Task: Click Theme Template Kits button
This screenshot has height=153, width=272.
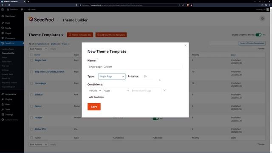Action: click(80, 35)
